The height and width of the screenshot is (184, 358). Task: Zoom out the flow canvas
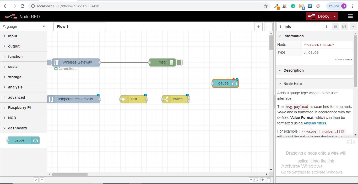point(251,180)
